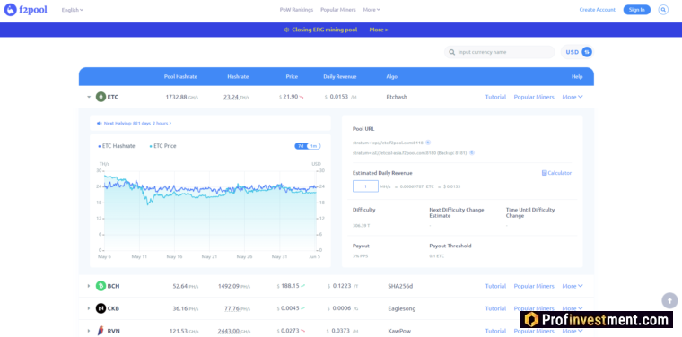Open Popular Miners in top navigation
The width and height of the screenshot is (682, 337).
pos(338,10)
